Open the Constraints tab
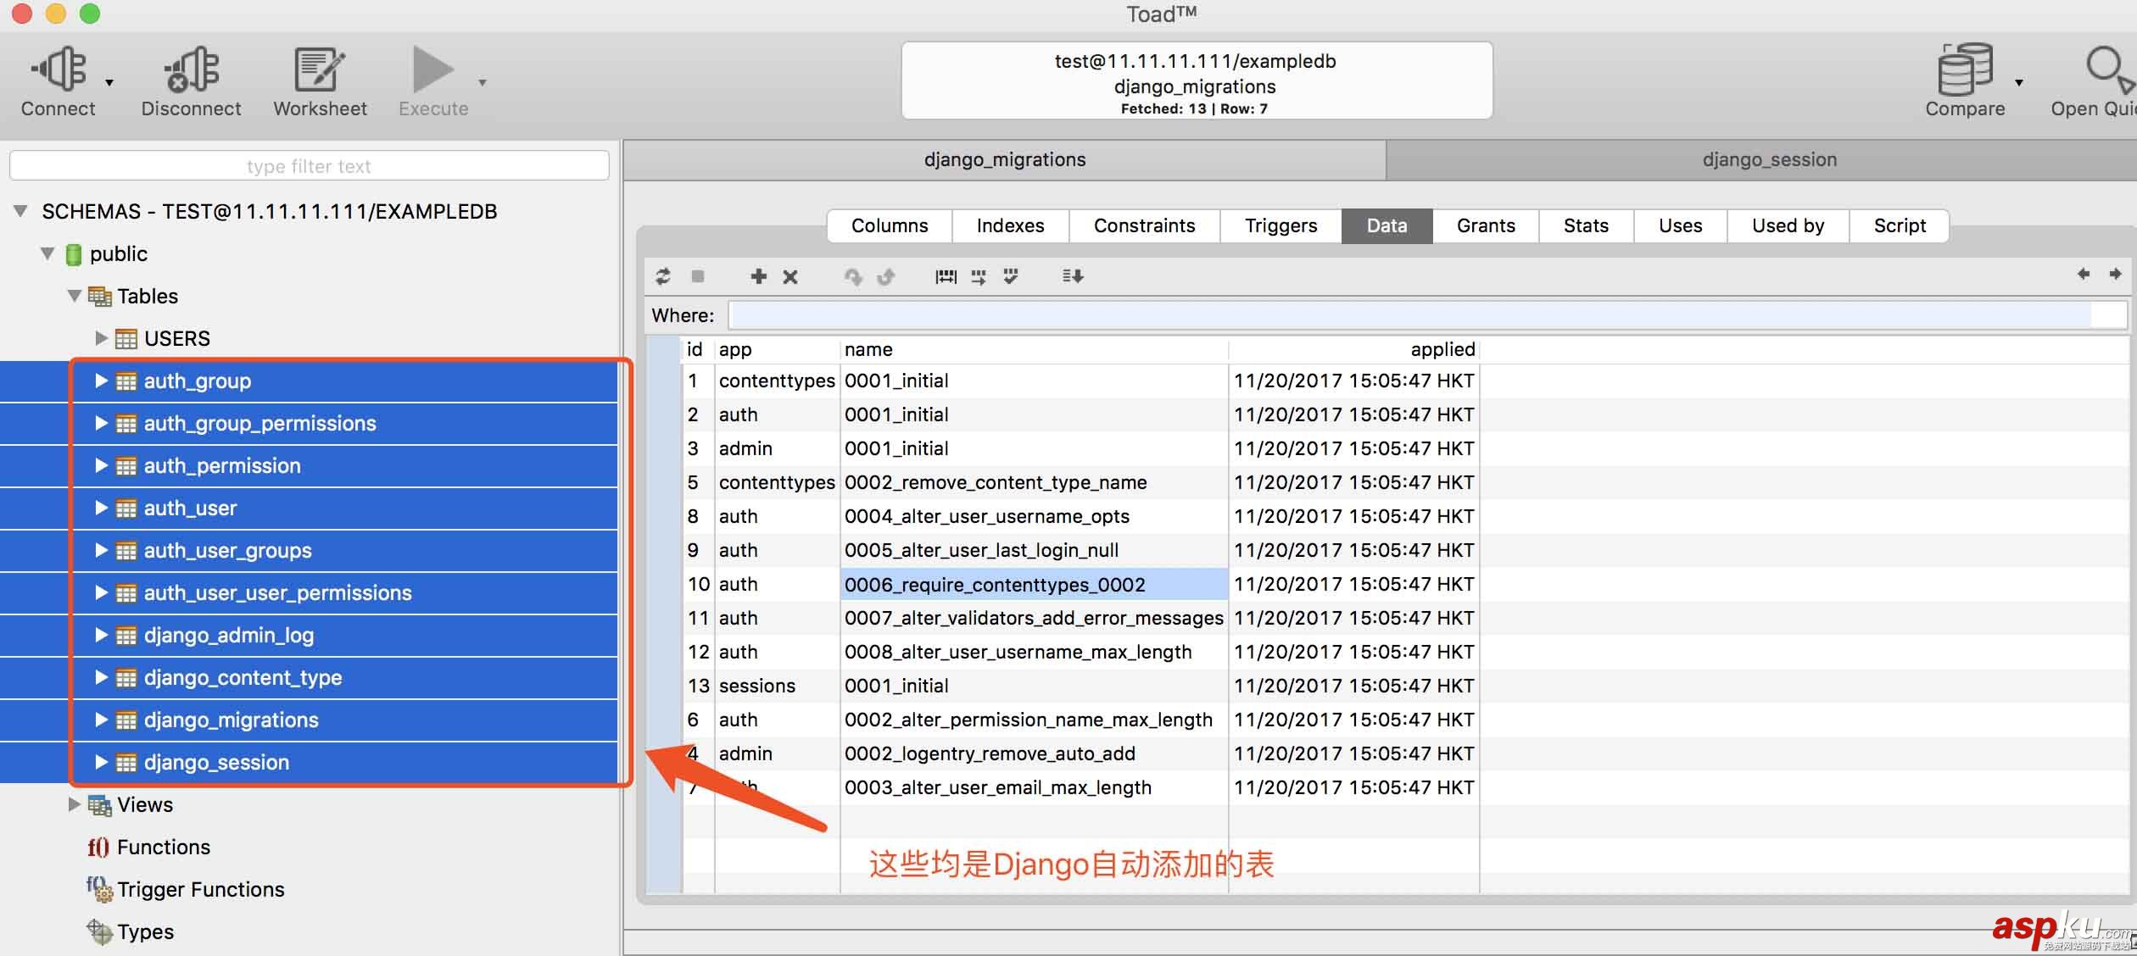 pos(1145,225)
